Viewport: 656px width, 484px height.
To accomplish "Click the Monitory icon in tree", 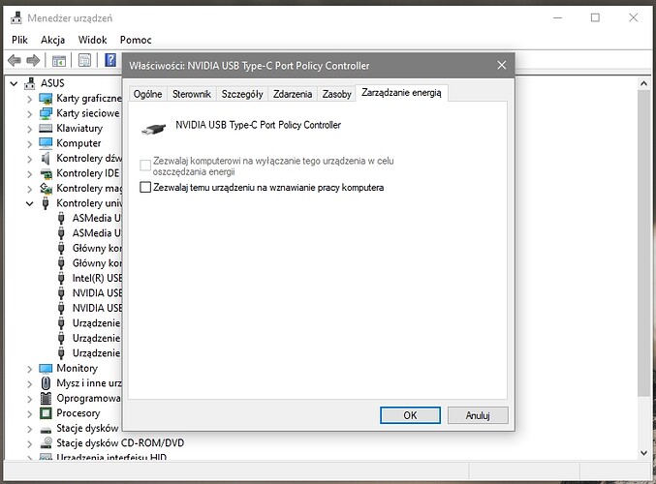I will [x=46, y=369].
